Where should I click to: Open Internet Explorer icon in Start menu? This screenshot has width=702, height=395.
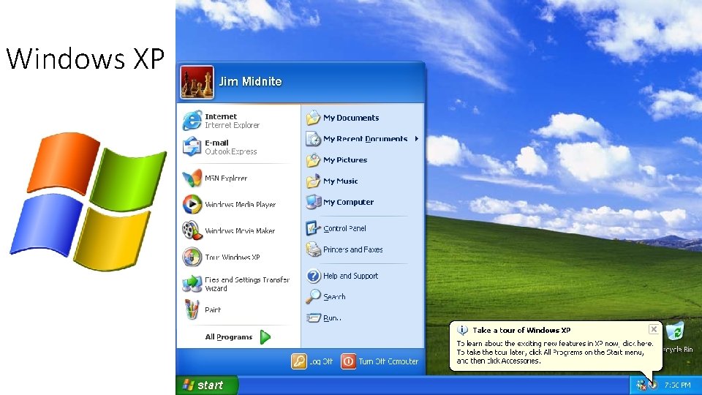[192, 121]
